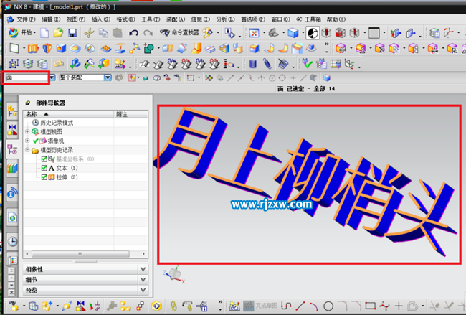This screenshot has height=315, width=466.
Task: Click the Extrude feature icon
Action: pos(33,48)
